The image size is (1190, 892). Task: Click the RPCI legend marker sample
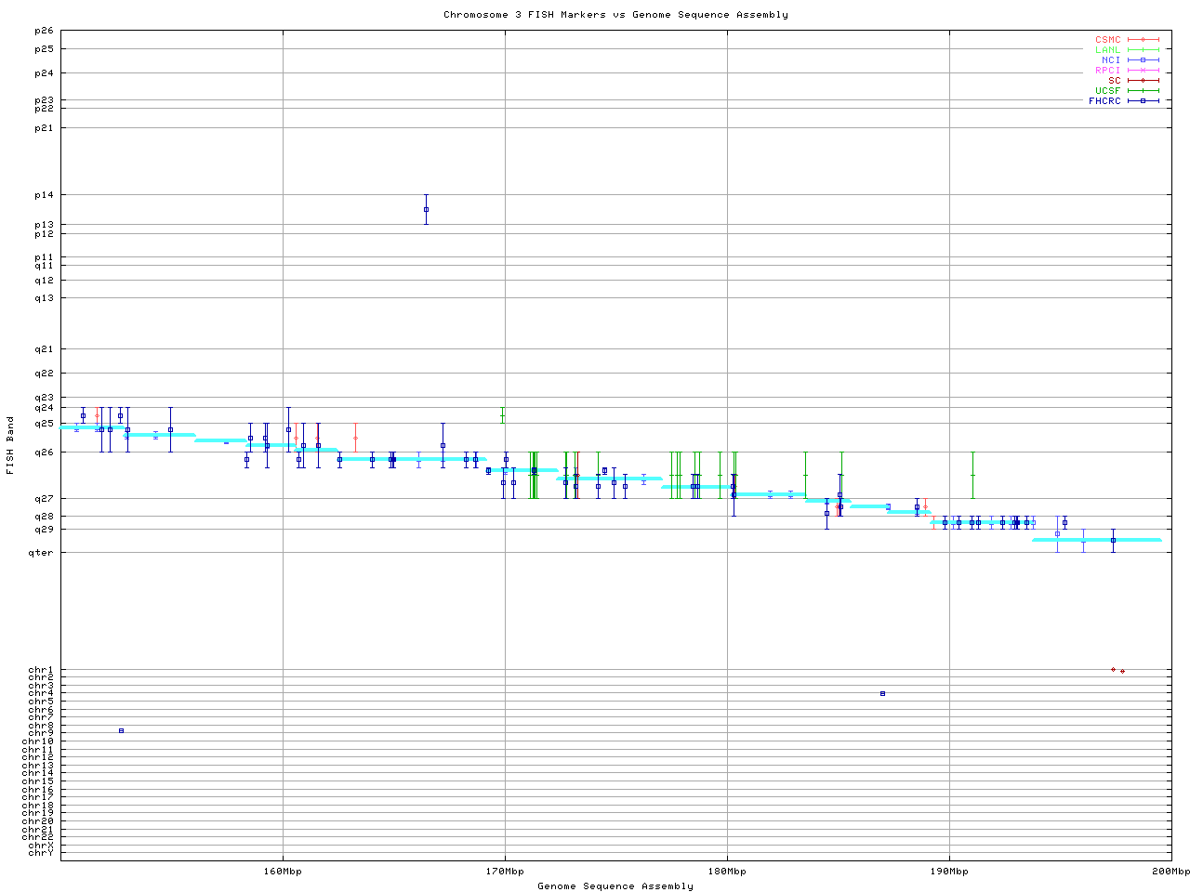[x=1143, y=70]
